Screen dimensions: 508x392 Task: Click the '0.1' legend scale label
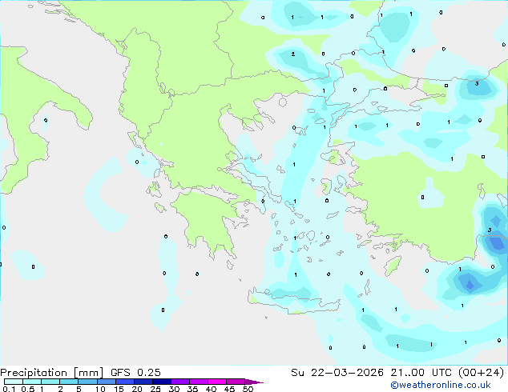point(9,389)
